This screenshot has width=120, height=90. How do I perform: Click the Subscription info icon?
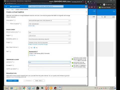click(15, 20)
